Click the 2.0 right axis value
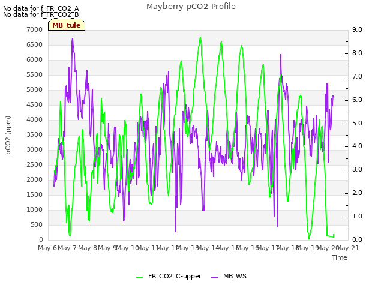 [357, 193]
